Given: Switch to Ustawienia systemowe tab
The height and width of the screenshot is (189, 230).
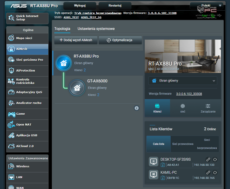Looking at the screenshot, I should 96,29.
